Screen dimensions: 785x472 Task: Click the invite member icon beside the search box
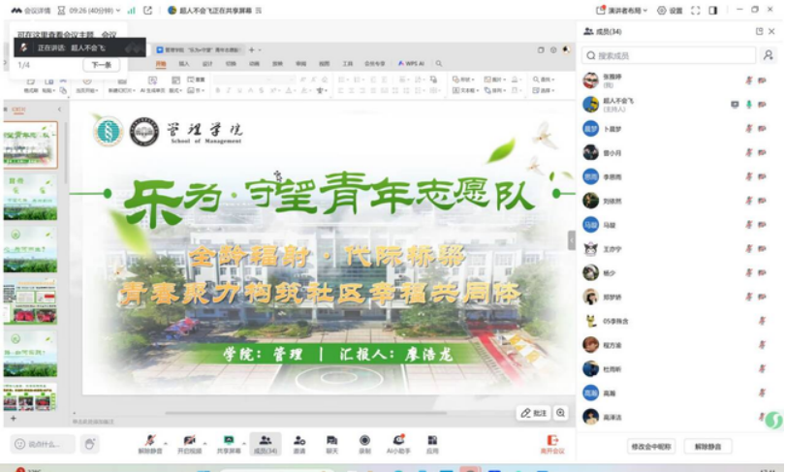768,55
